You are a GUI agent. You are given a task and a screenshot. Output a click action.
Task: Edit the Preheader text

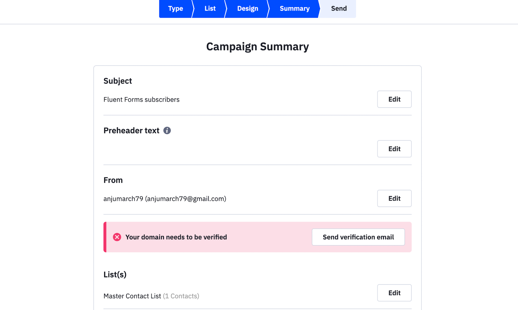pyautogui.click(x=394, y=149)
